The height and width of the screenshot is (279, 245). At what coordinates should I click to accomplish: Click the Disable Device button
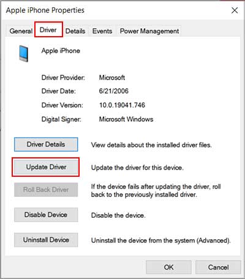click(46, 215)
